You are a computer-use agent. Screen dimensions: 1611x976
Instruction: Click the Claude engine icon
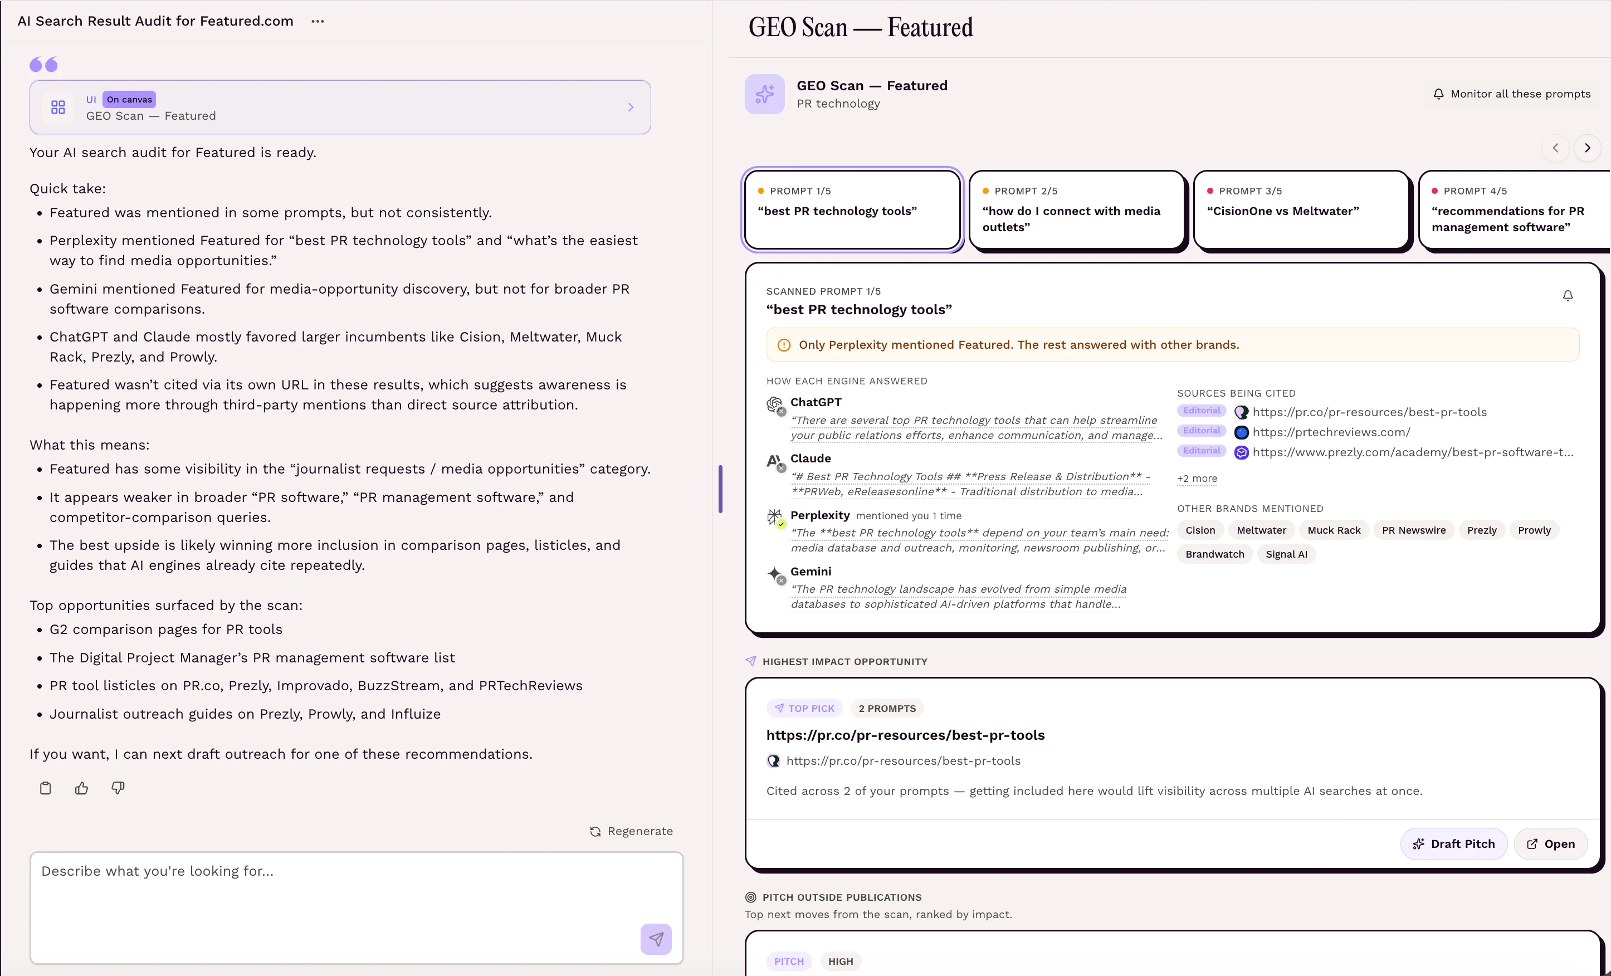click(x=775, y=462)
